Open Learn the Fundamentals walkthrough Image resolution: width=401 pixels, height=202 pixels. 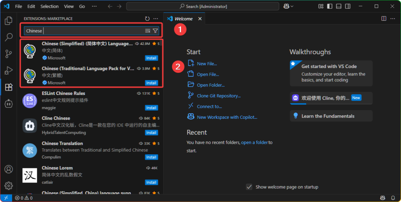pos(331,116)
